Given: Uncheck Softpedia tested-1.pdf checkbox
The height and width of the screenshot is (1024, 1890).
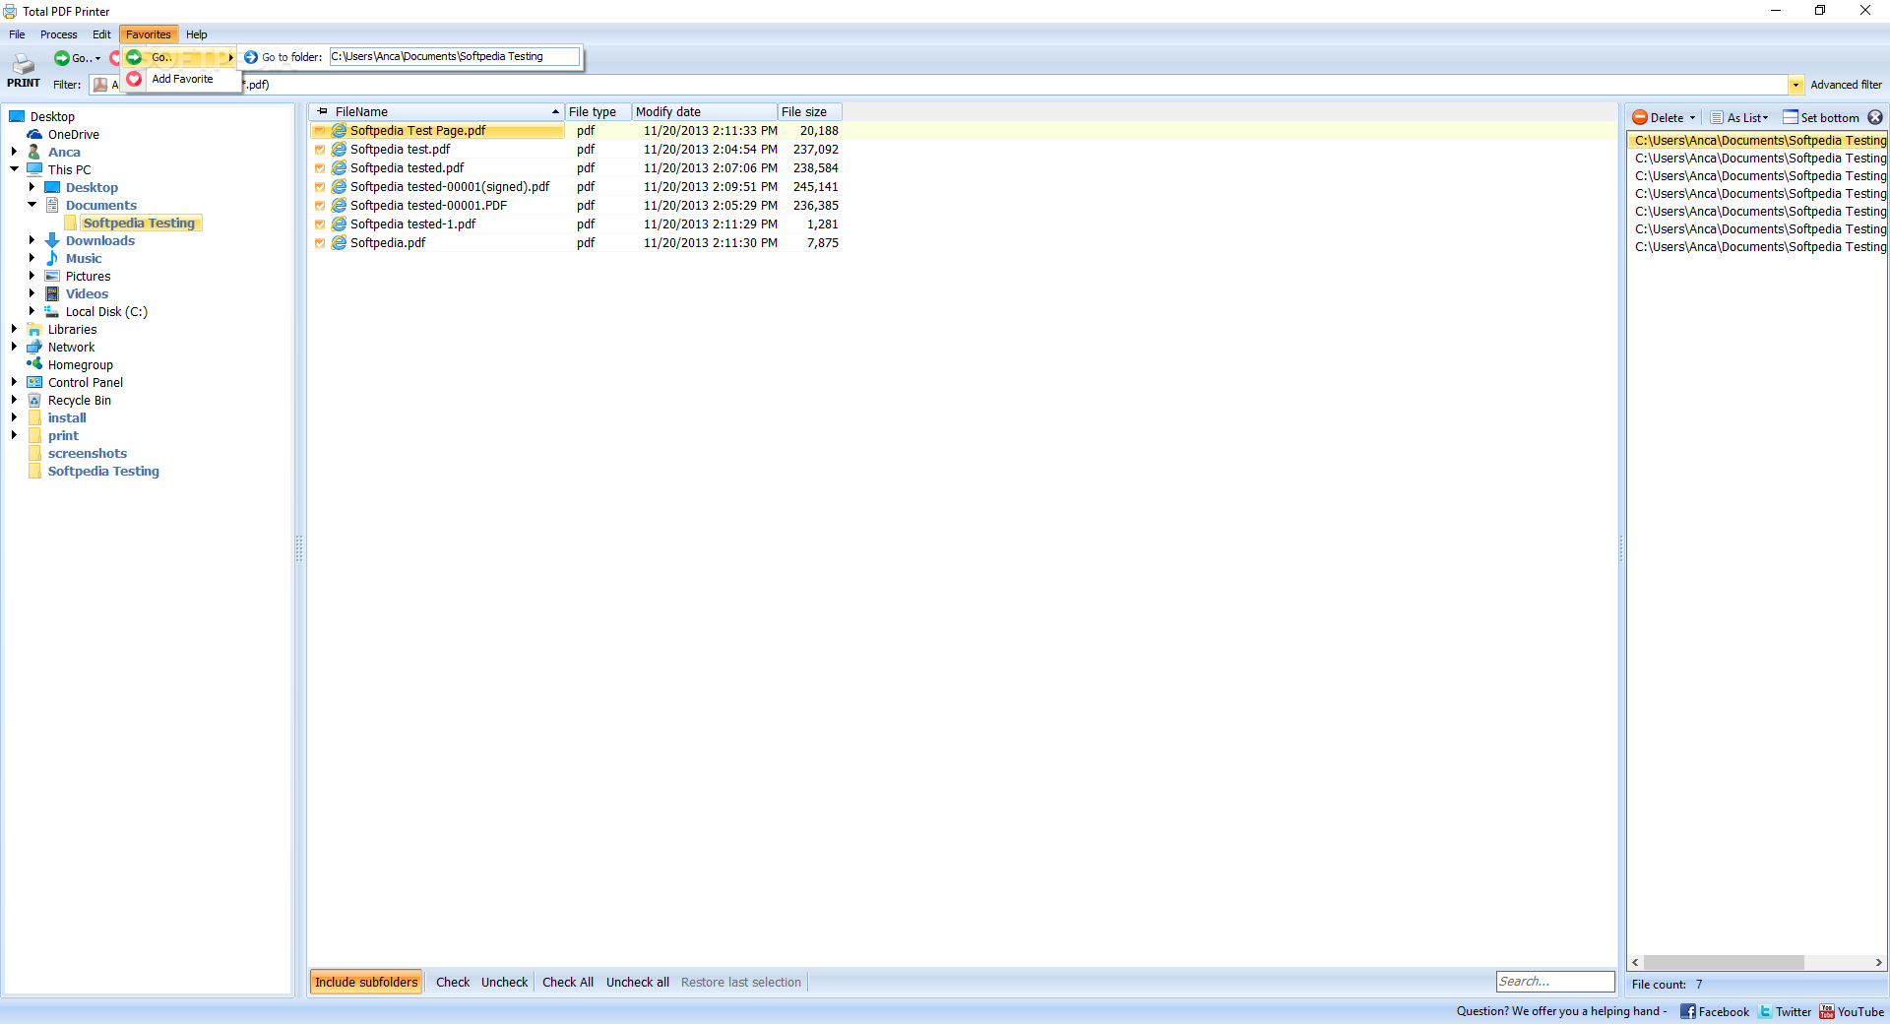Looking at the screenshot, I should coord(320,224).
